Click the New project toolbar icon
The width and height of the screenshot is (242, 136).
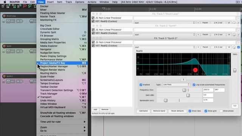[3, 6]
